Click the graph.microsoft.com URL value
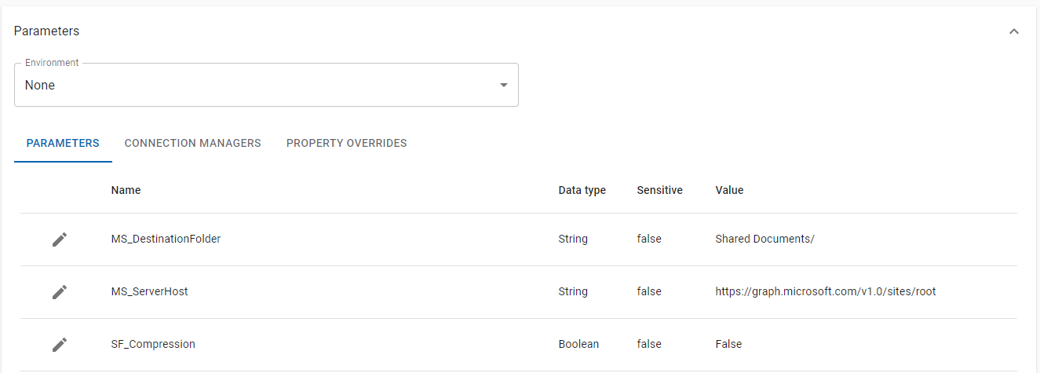 pos(825,291)
